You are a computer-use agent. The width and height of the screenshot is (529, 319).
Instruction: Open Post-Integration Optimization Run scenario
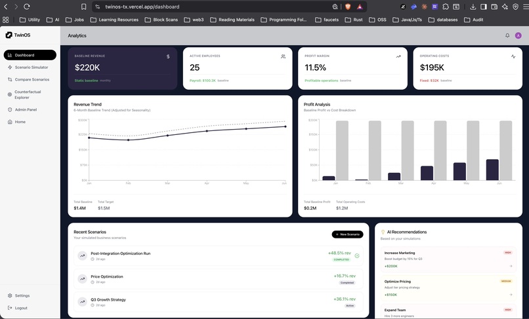[x=219, y=256]
